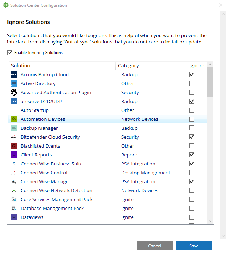Click the Acronis Backup Cloud icon
Viewport: 226px width, 257px height.
pos(14,75)
